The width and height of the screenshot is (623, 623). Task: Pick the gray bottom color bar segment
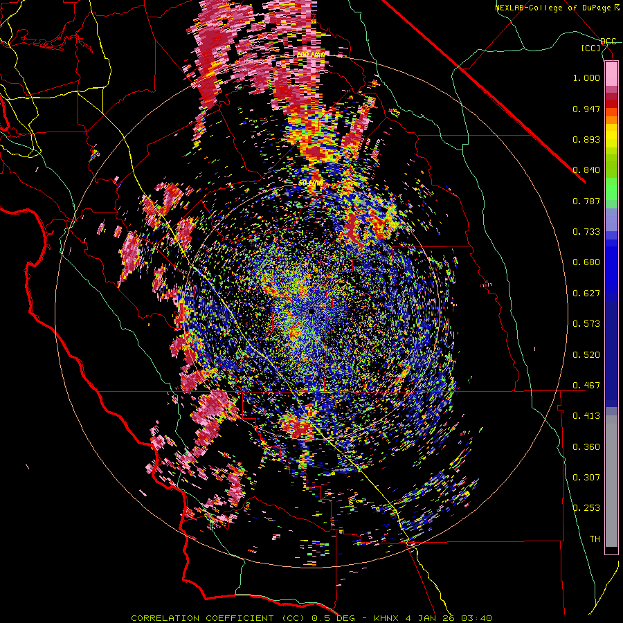611,481
